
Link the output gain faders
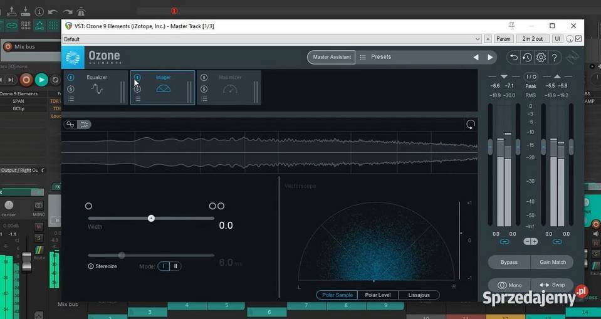coord(557,241)
